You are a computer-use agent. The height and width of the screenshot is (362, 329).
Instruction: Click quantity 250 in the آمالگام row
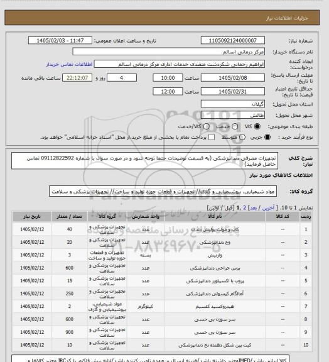[70, 293]
